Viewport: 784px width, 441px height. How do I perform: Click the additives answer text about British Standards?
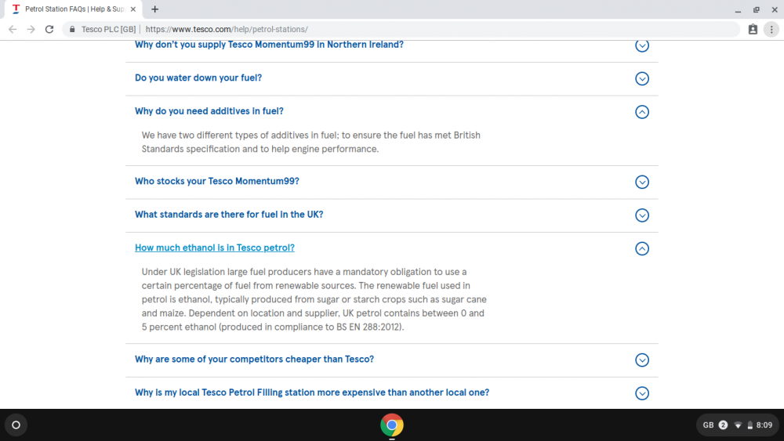coord(311,142)
